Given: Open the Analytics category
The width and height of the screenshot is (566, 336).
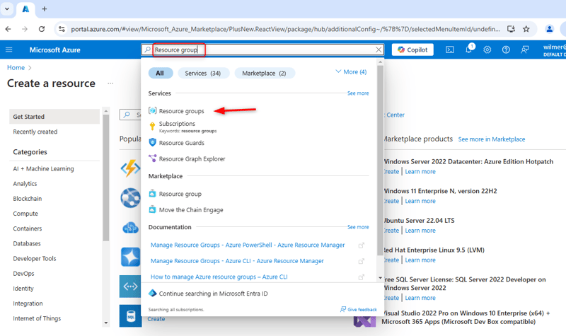Looking at the screenshot, I should [25, 184].
